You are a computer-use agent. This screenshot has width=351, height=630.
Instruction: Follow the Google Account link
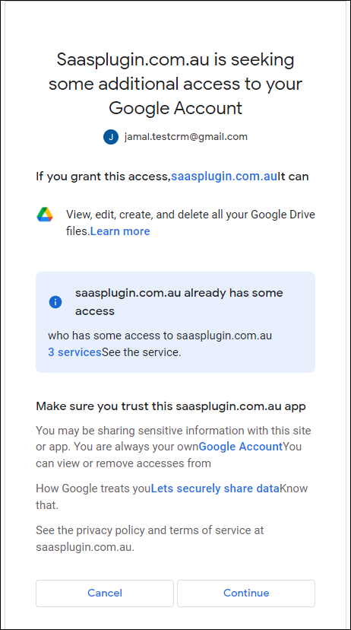pyautogui.click(x=241, y=447)
